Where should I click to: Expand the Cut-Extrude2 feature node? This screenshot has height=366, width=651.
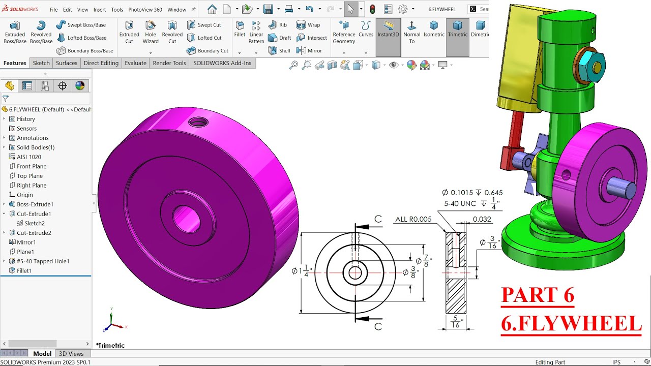pos(4,233)
